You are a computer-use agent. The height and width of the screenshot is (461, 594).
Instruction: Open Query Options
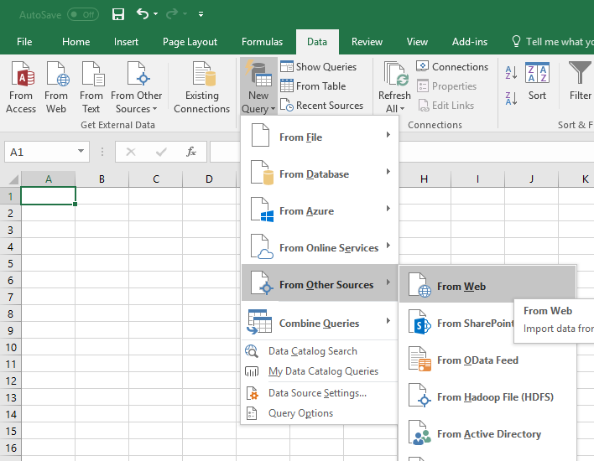tap(289, 413)
